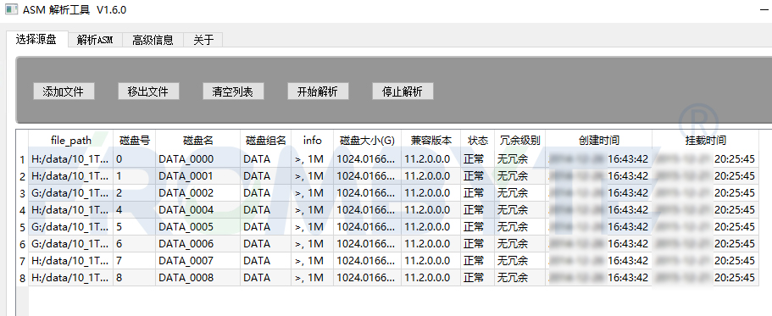Click the 挂载时间 column header
The image size is (772, 316).
pyautogui.click(x=705, y=141)
